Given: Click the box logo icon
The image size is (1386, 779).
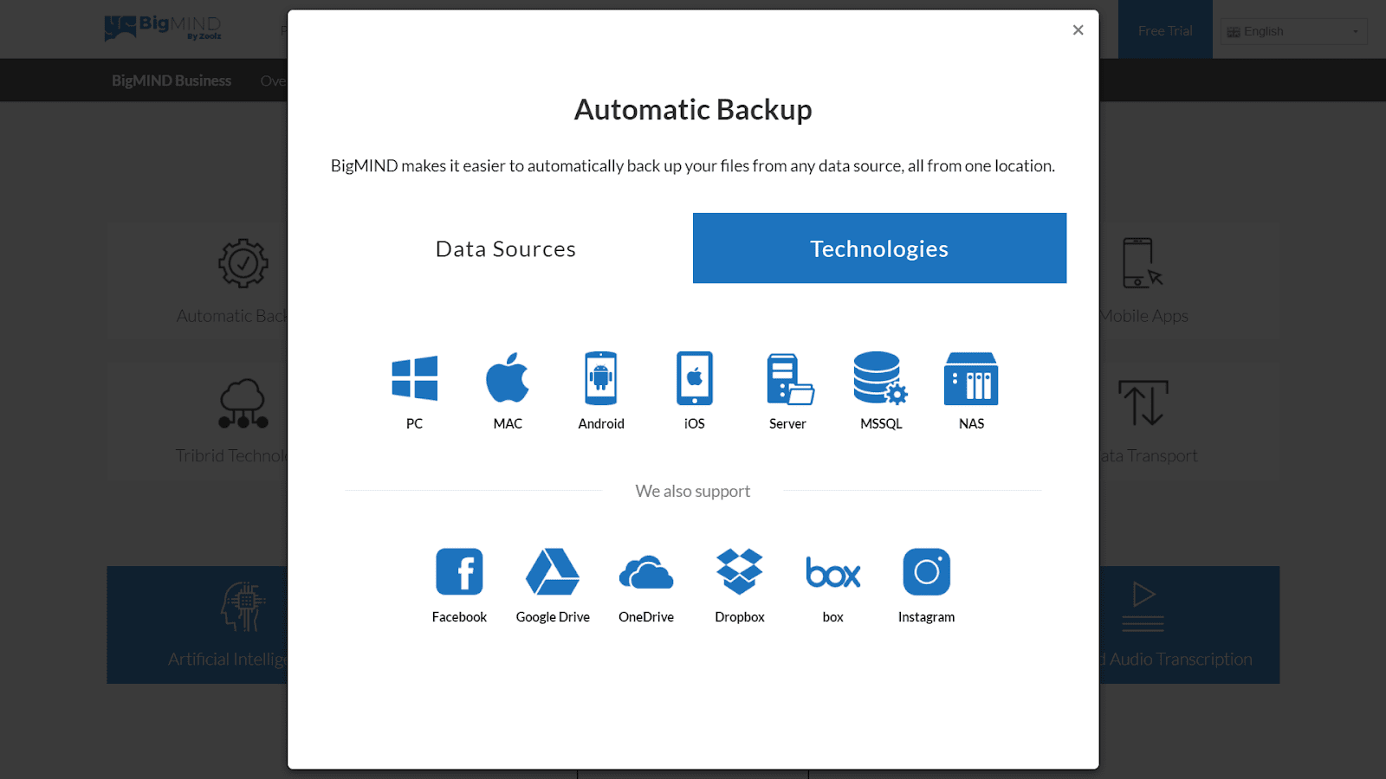Looking at the screenshot, I should tap(832, 572).
